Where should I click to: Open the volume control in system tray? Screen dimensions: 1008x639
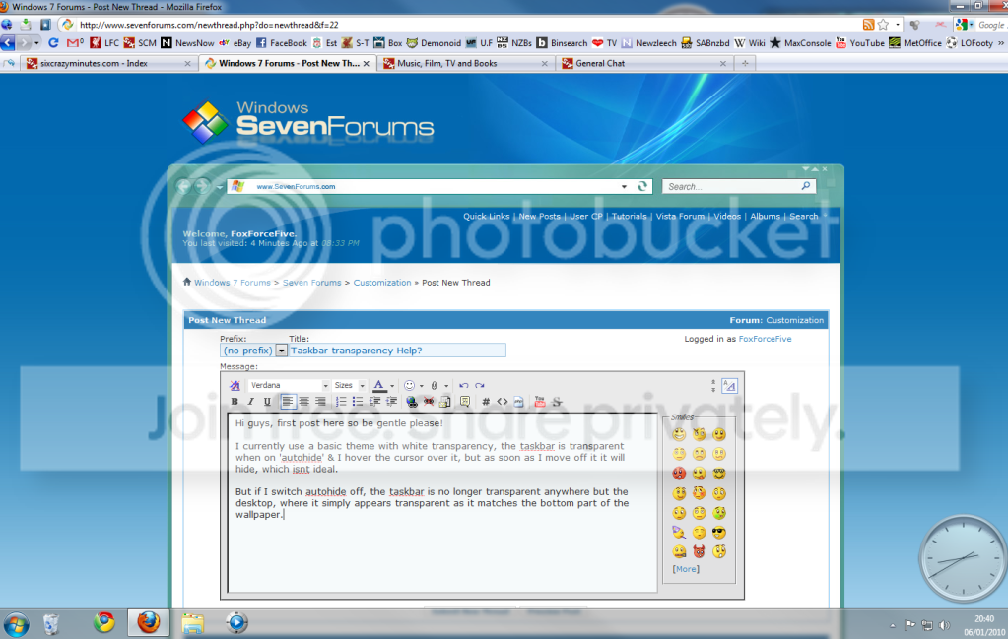(944, 625)
